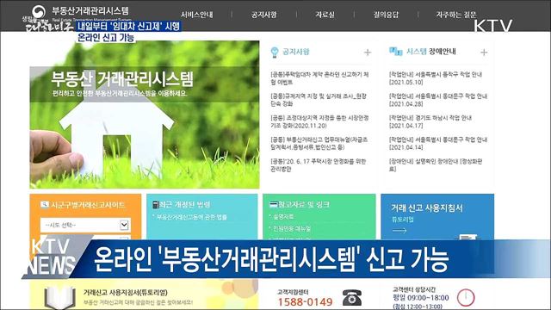
Task: Click the 평일 09:00~18:00 hours text
Action: pyautogui.click(x=421, y=298)
